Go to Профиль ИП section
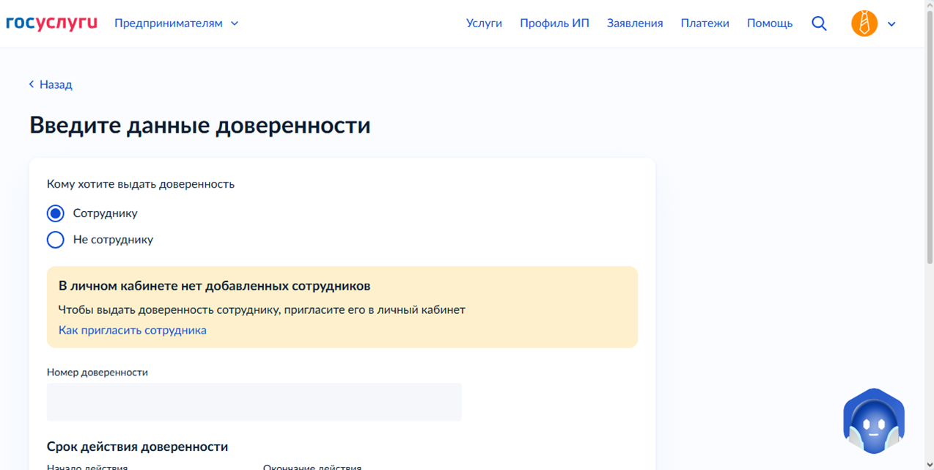 click(x=554, y=23)
